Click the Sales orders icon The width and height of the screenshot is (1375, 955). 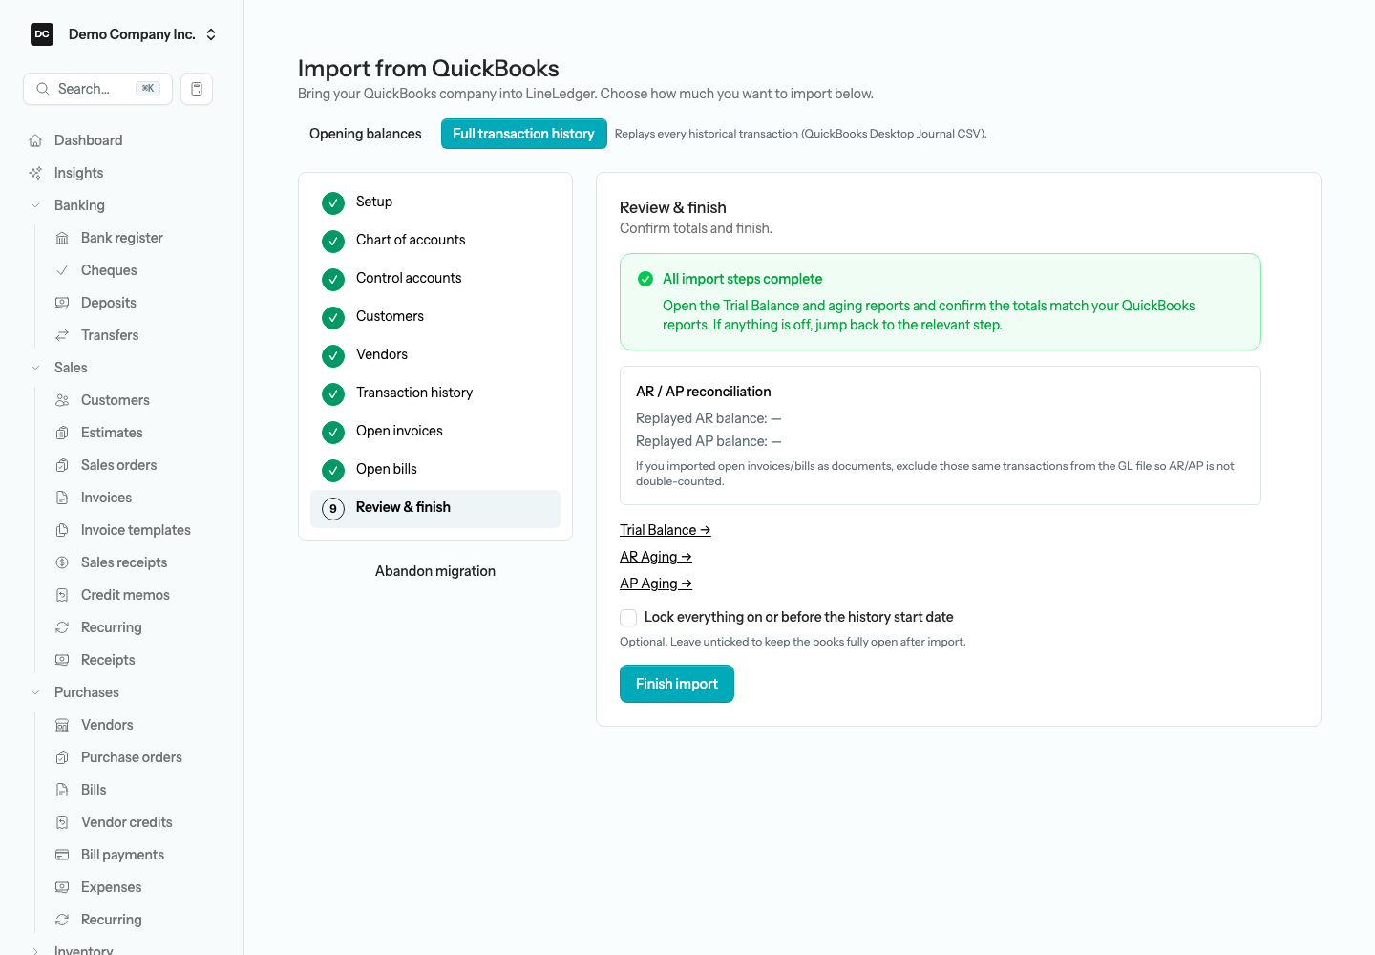[x=62, y=465]
